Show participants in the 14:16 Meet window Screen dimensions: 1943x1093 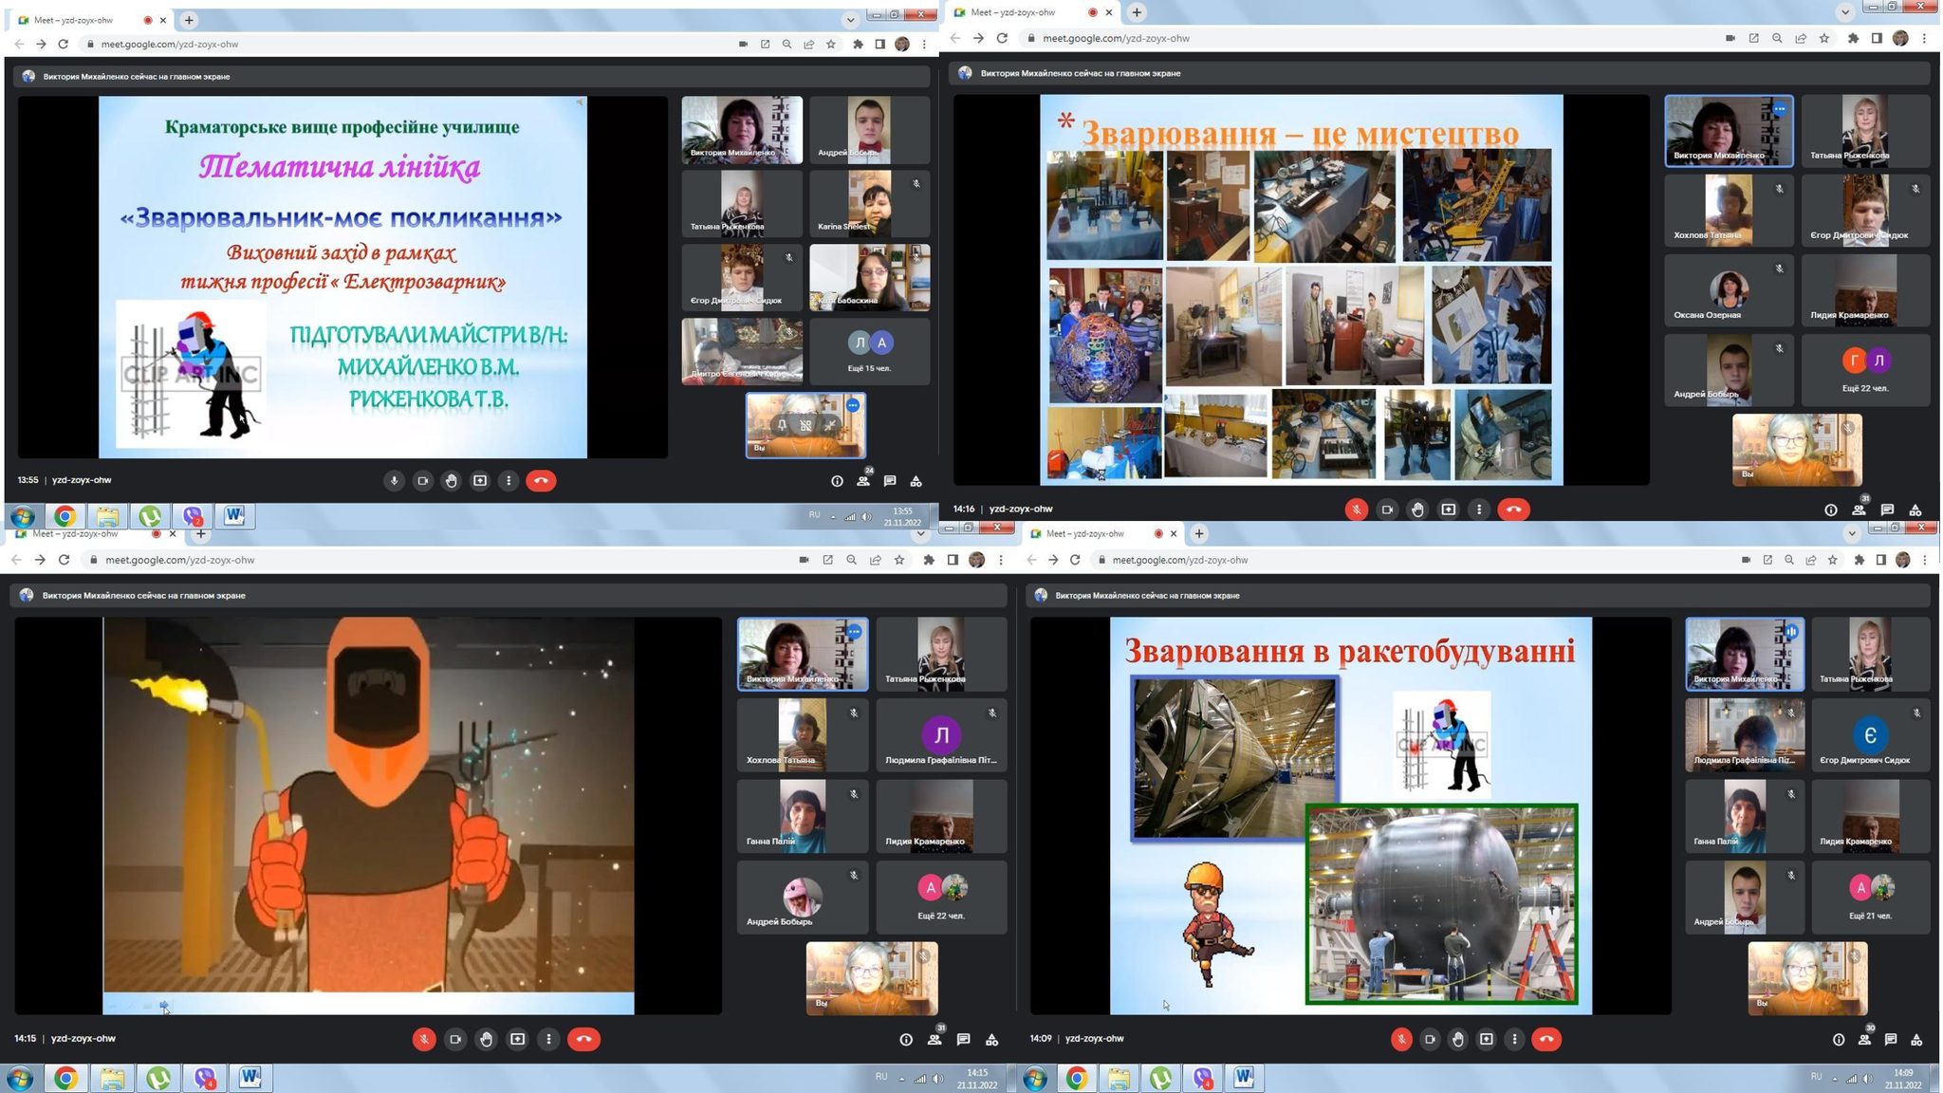coord(1859,510)
